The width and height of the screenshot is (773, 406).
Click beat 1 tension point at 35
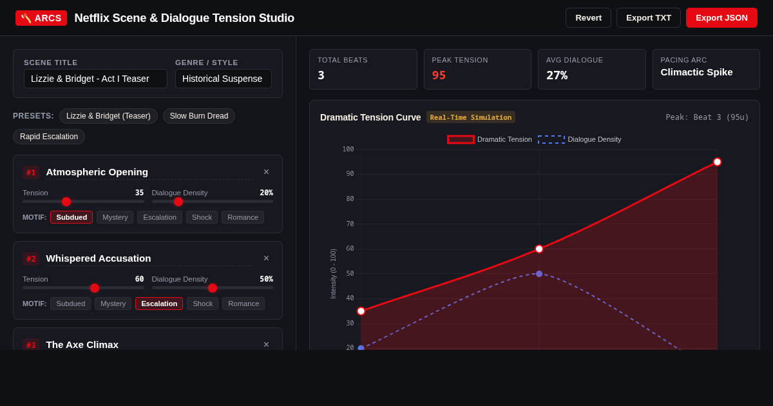[x=361, y=311]
